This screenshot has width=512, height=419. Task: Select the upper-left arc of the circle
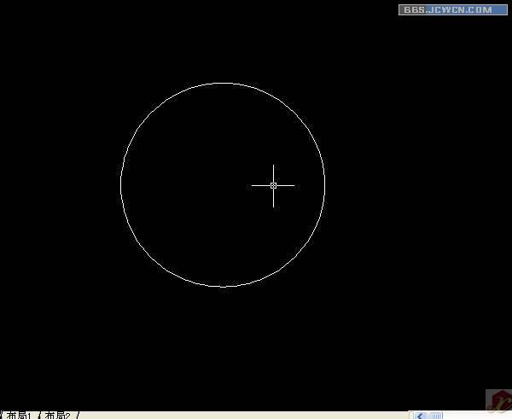(x=150, y=113)
